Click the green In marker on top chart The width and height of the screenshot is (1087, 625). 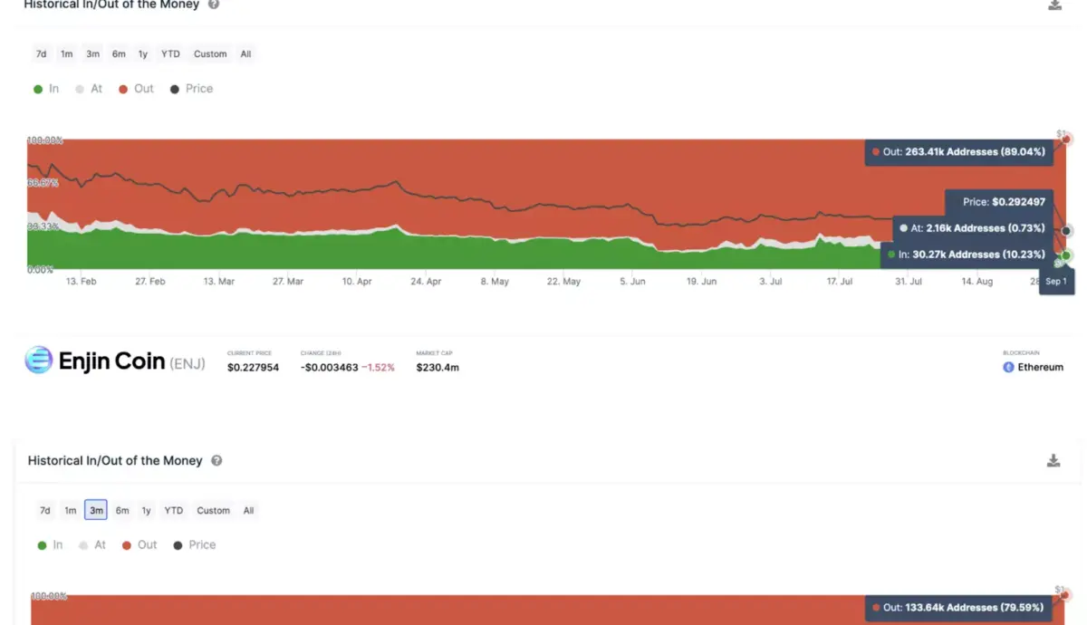click(1066, 255)
